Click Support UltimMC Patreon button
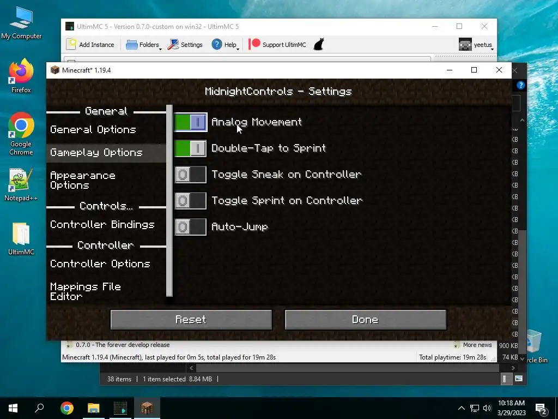 [277, 45]
